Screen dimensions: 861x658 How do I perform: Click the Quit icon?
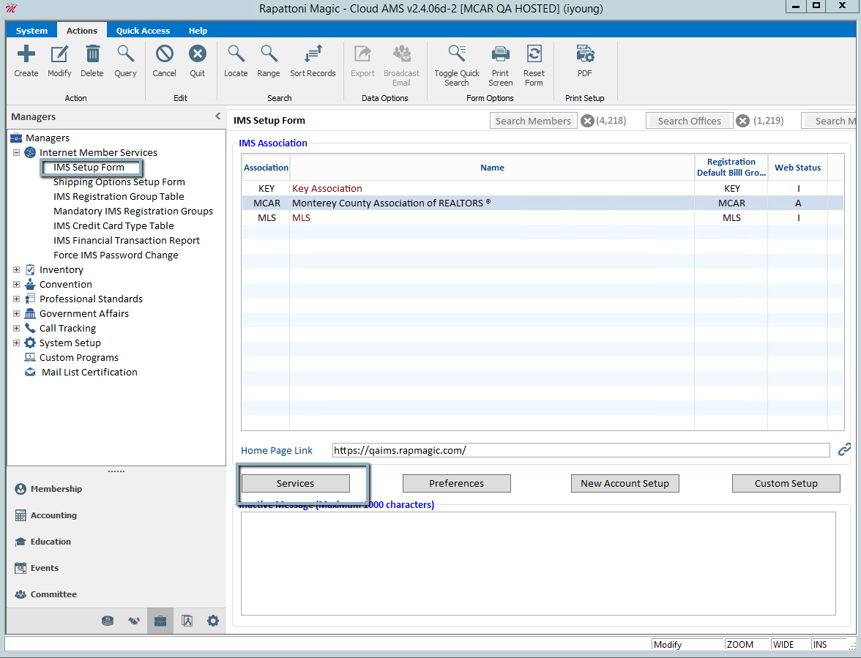point(198,54)
